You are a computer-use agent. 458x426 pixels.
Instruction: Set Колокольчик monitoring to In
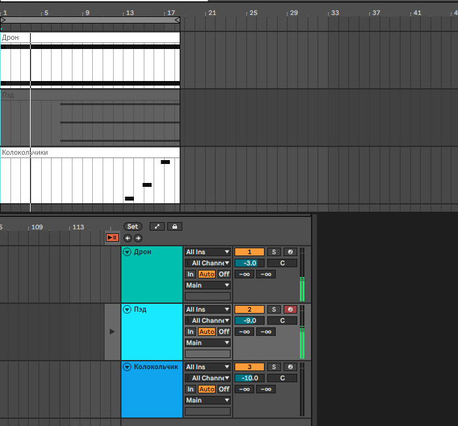pyautogui.click(x=190, y=389)
